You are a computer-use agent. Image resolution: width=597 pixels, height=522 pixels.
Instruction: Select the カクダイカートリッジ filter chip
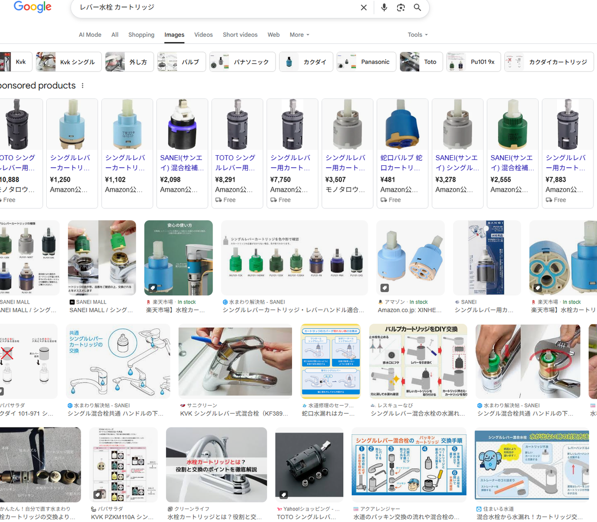tap(549, 62)
